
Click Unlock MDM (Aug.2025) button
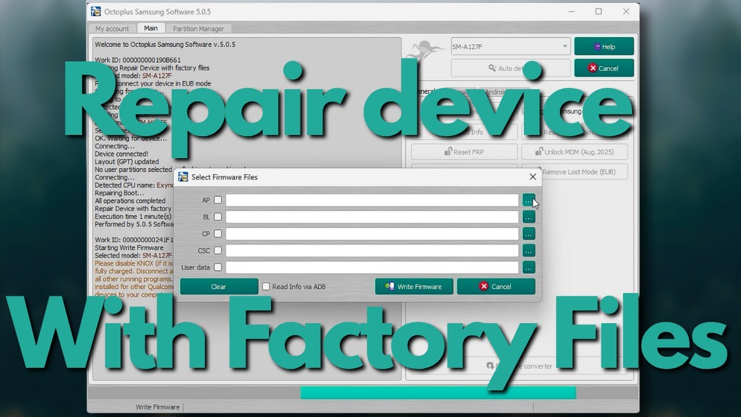click(x=574, y=152)
